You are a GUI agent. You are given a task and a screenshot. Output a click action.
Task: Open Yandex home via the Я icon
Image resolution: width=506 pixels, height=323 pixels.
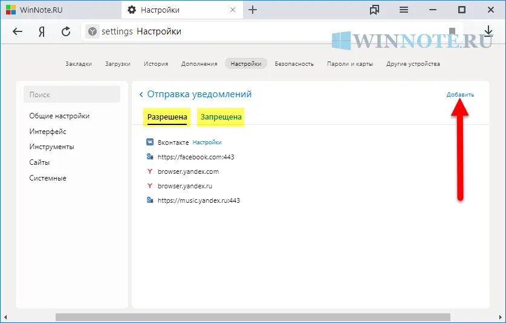coord(42,31)
